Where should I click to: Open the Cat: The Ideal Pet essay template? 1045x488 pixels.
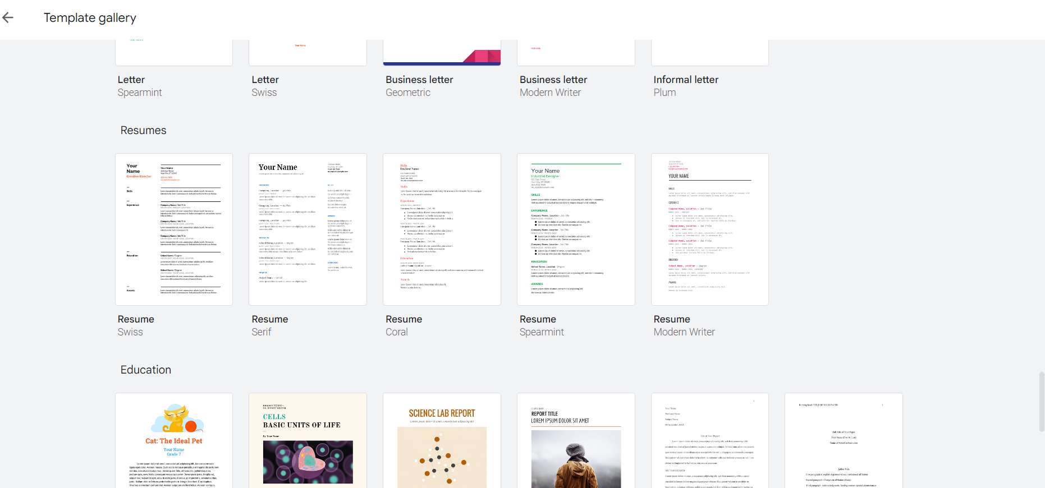[x=174, y=440]
